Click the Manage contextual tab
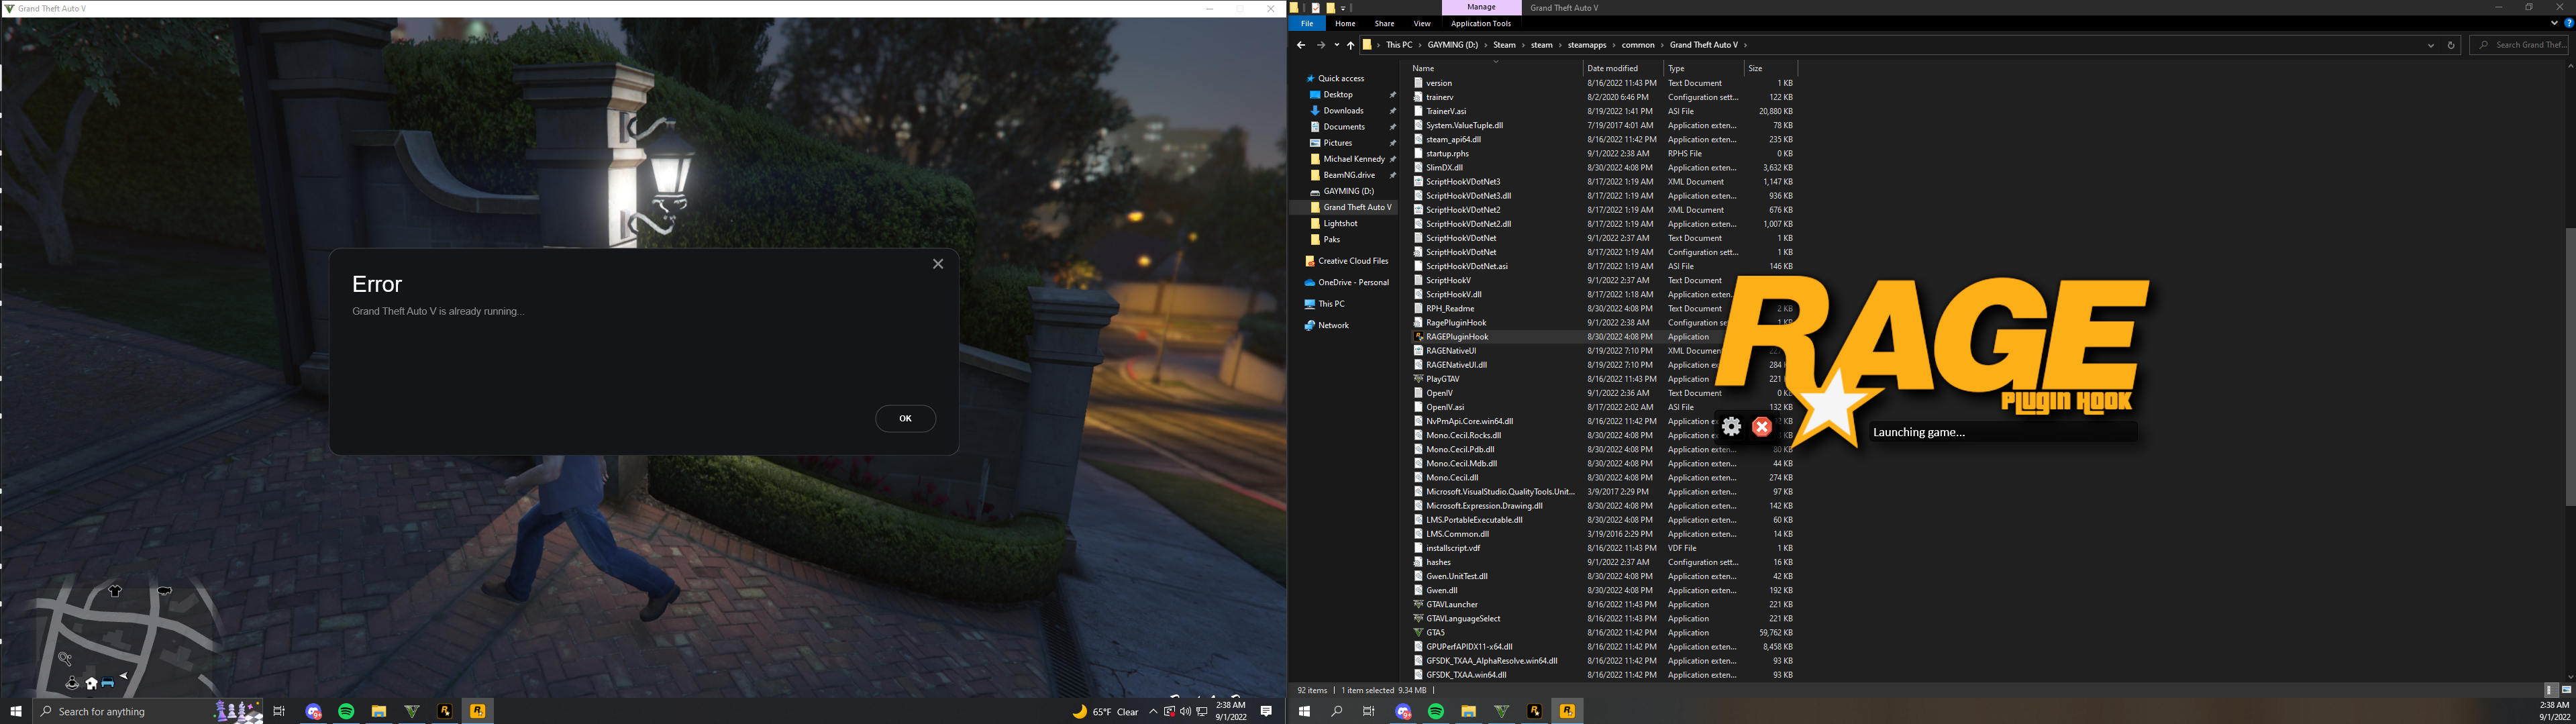The image size is (2576, 724). pyautogui.click(x=1481, y=7)
